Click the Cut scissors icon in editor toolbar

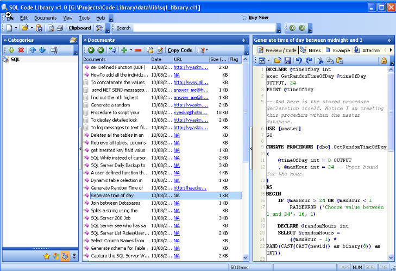coord(320,61)
